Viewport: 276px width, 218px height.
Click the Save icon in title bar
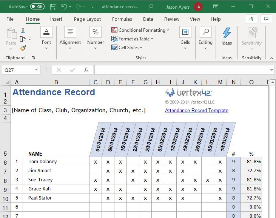point(53,7)
